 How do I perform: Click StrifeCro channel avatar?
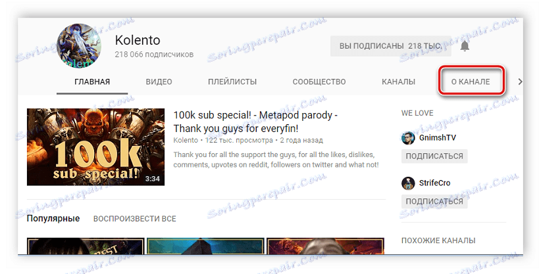pos(408,183)
